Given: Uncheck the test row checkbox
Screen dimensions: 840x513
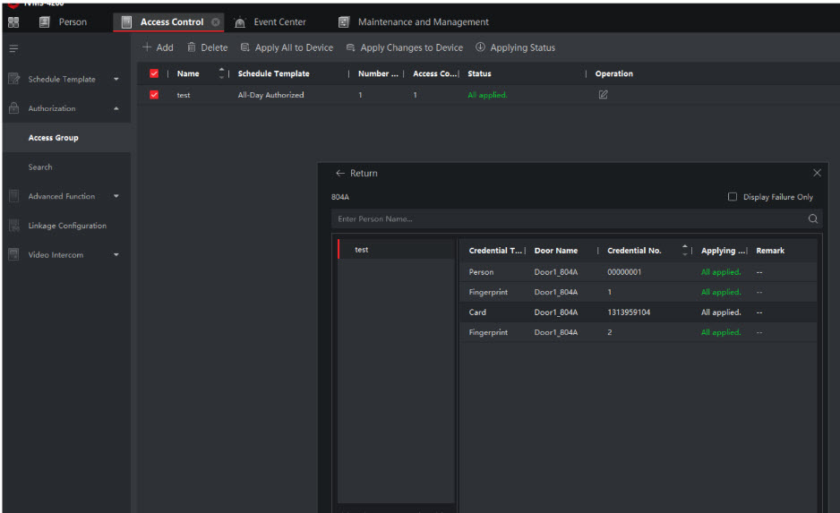Looking at the screenshot, I should pyautogui.click(x=154, y=95).
